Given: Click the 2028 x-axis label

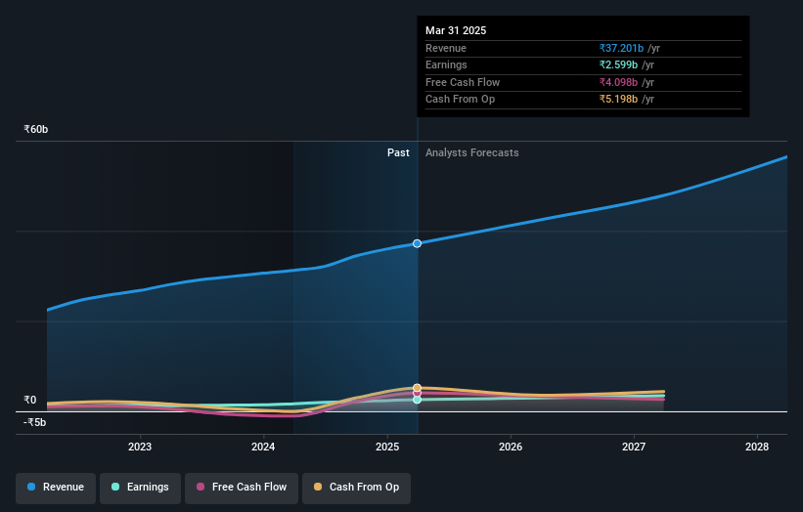Looking at the screenshot, I should click(757, 448).
